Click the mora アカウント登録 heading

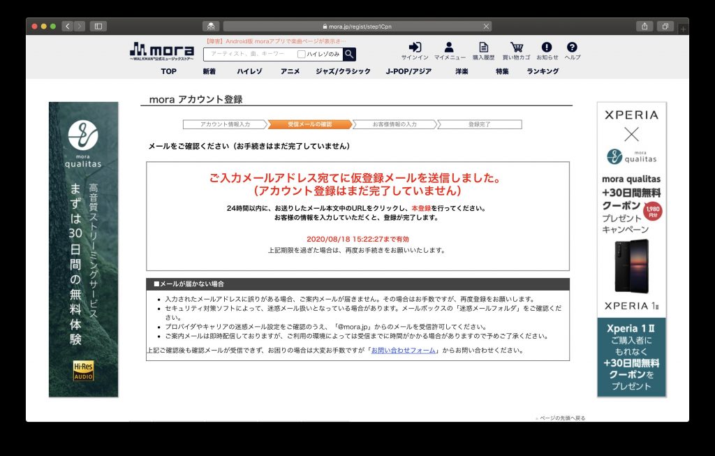196,99
